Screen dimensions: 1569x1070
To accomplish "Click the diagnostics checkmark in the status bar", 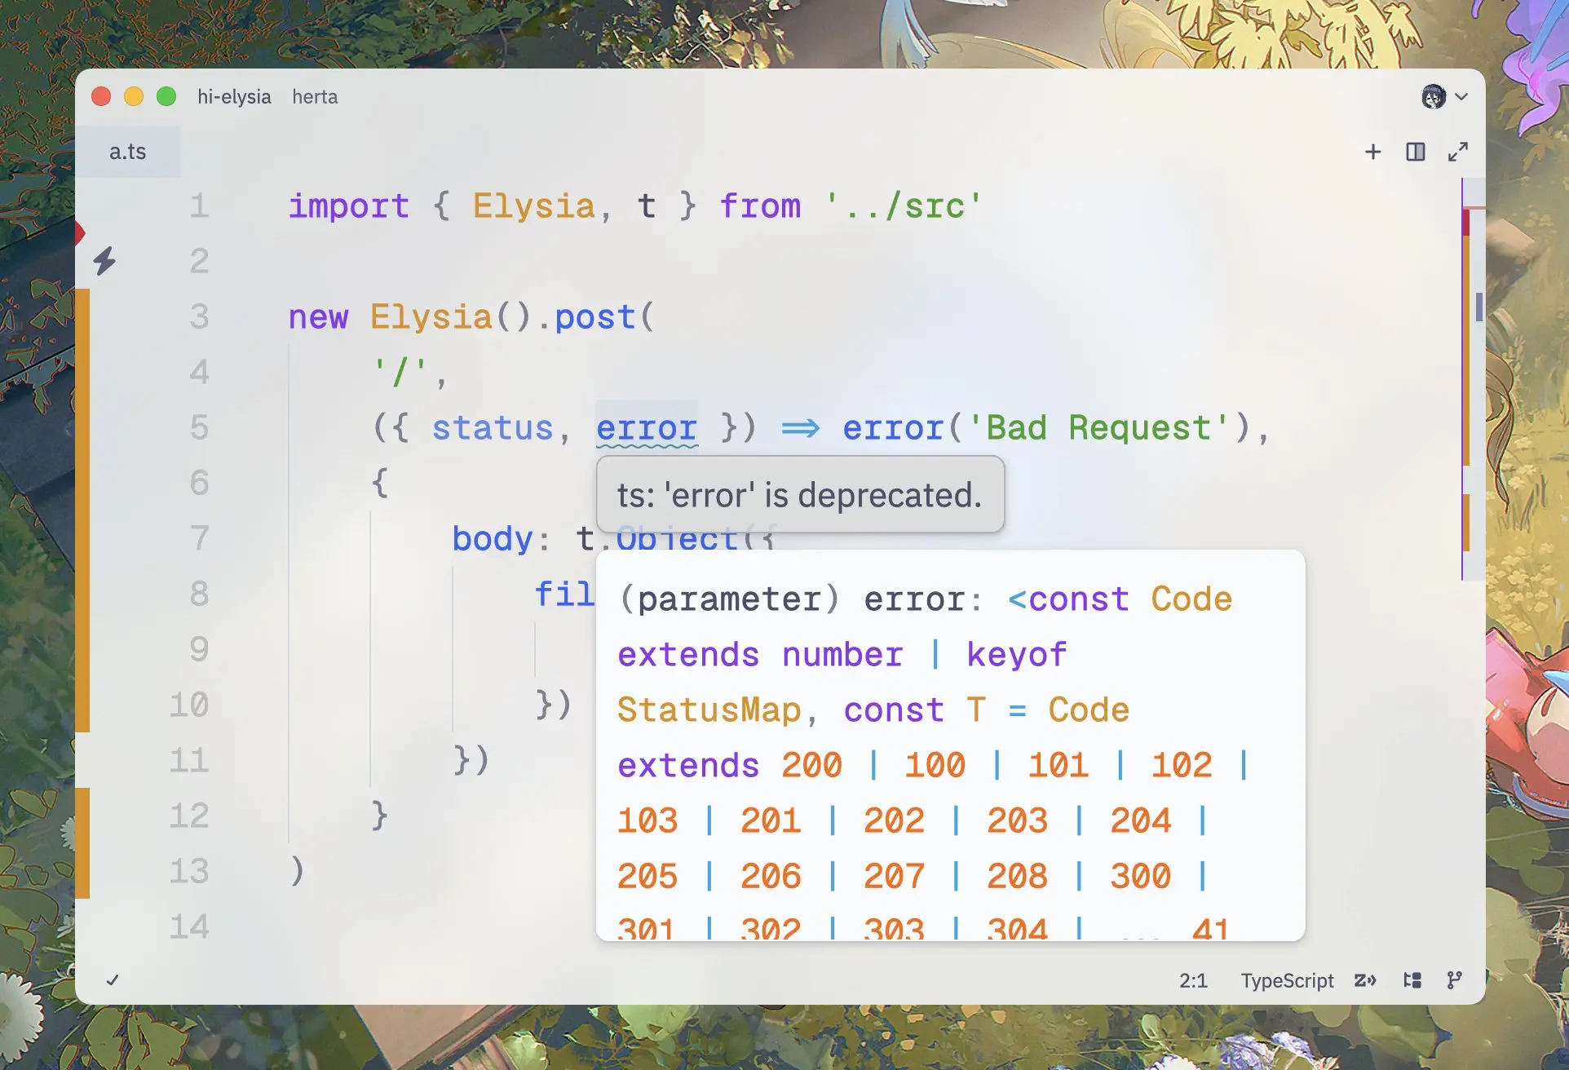I will [x=113, y=980].
